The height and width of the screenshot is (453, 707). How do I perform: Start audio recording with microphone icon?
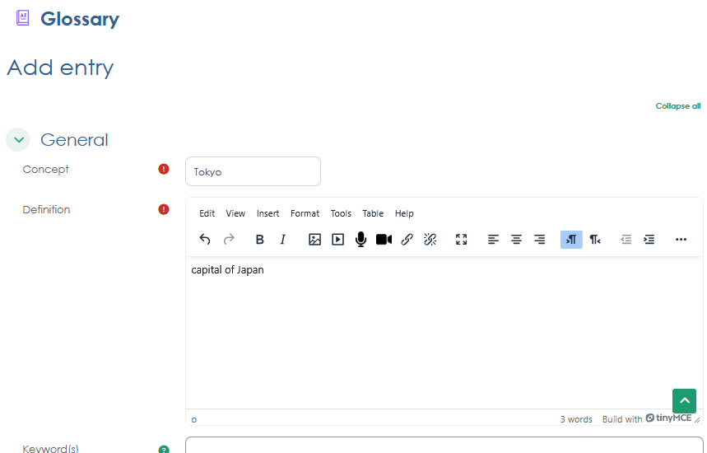click(x=360, y=240)
